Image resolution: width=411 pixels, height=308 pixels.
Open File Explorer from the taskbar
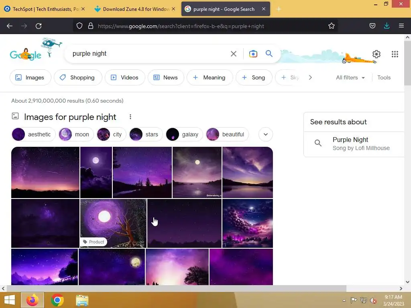pyautogui.click(x=82, y=300)
